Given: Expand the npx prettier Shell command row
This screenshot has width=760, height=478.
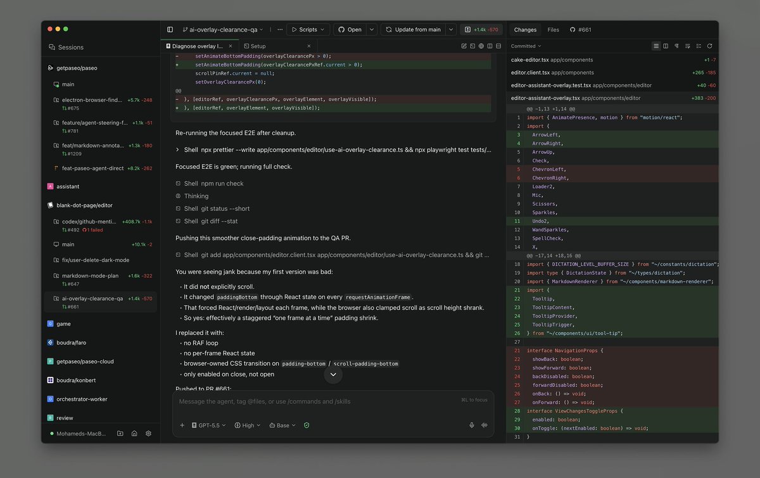Looking at the screenshot, I should click(333, 150).
